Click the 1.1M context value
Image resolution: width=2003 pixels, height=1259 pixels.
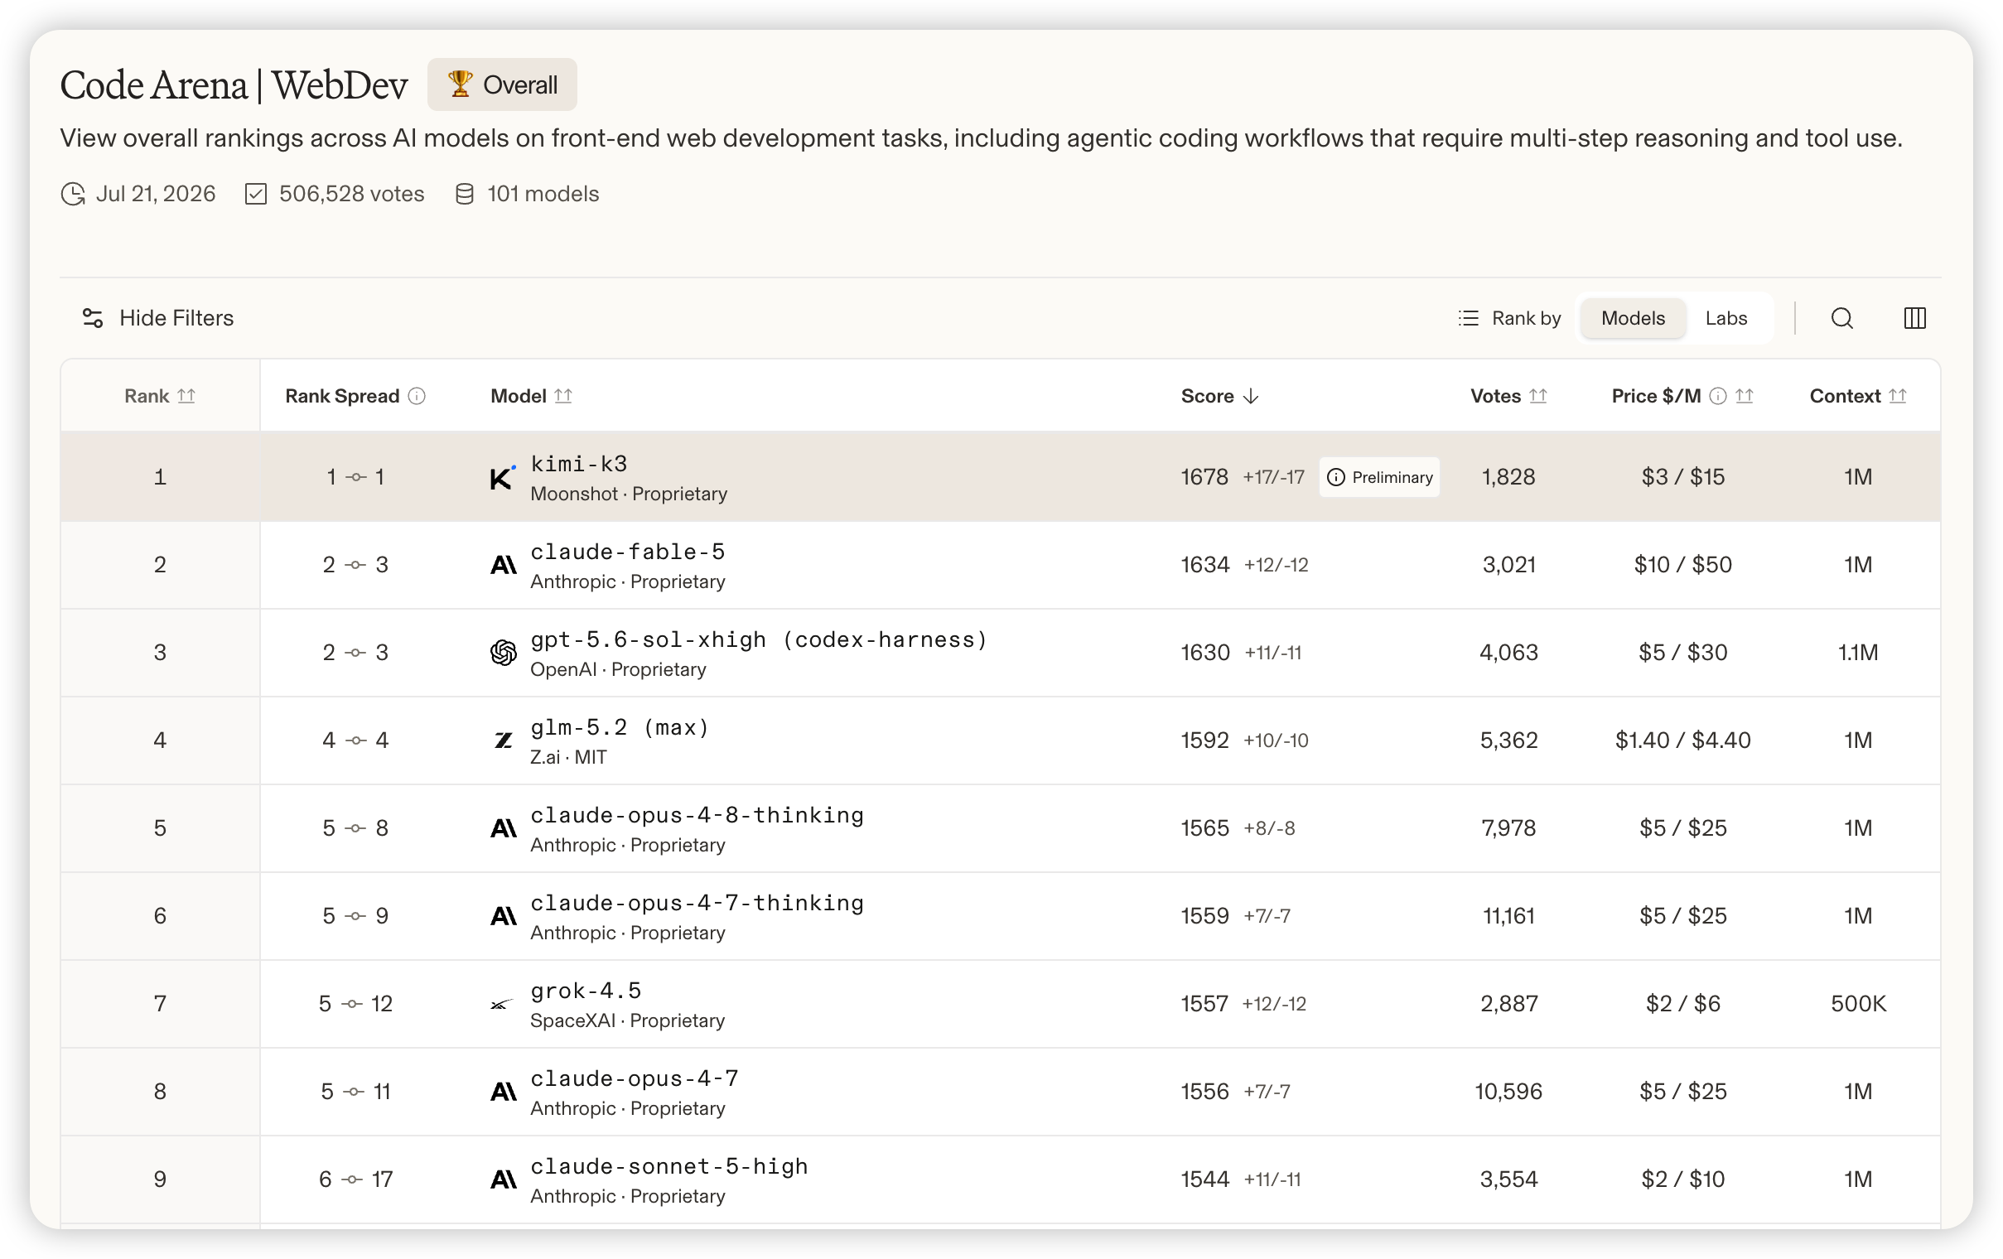click(x=1858, y=653)
